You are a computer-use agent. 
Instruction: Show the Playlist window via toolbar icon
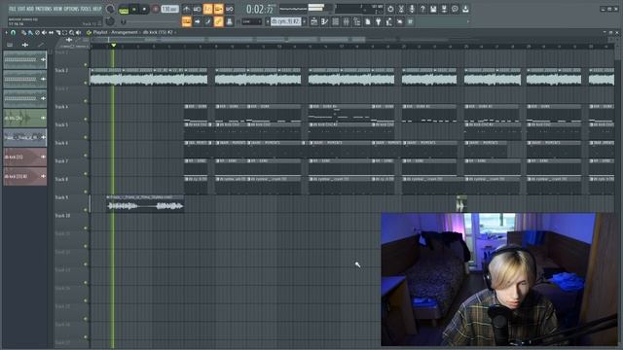313,21
